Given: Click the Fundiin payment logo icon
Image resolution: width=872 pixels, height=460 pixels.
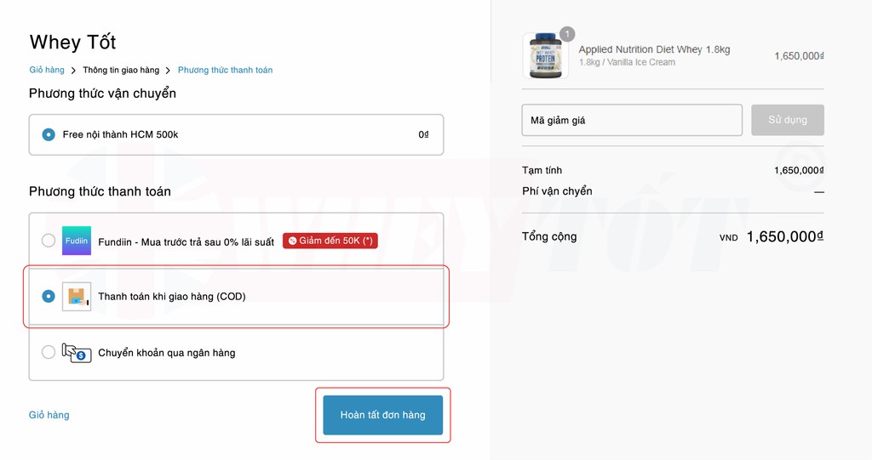Looking at the screenshot, I should (x=76, y=241).
